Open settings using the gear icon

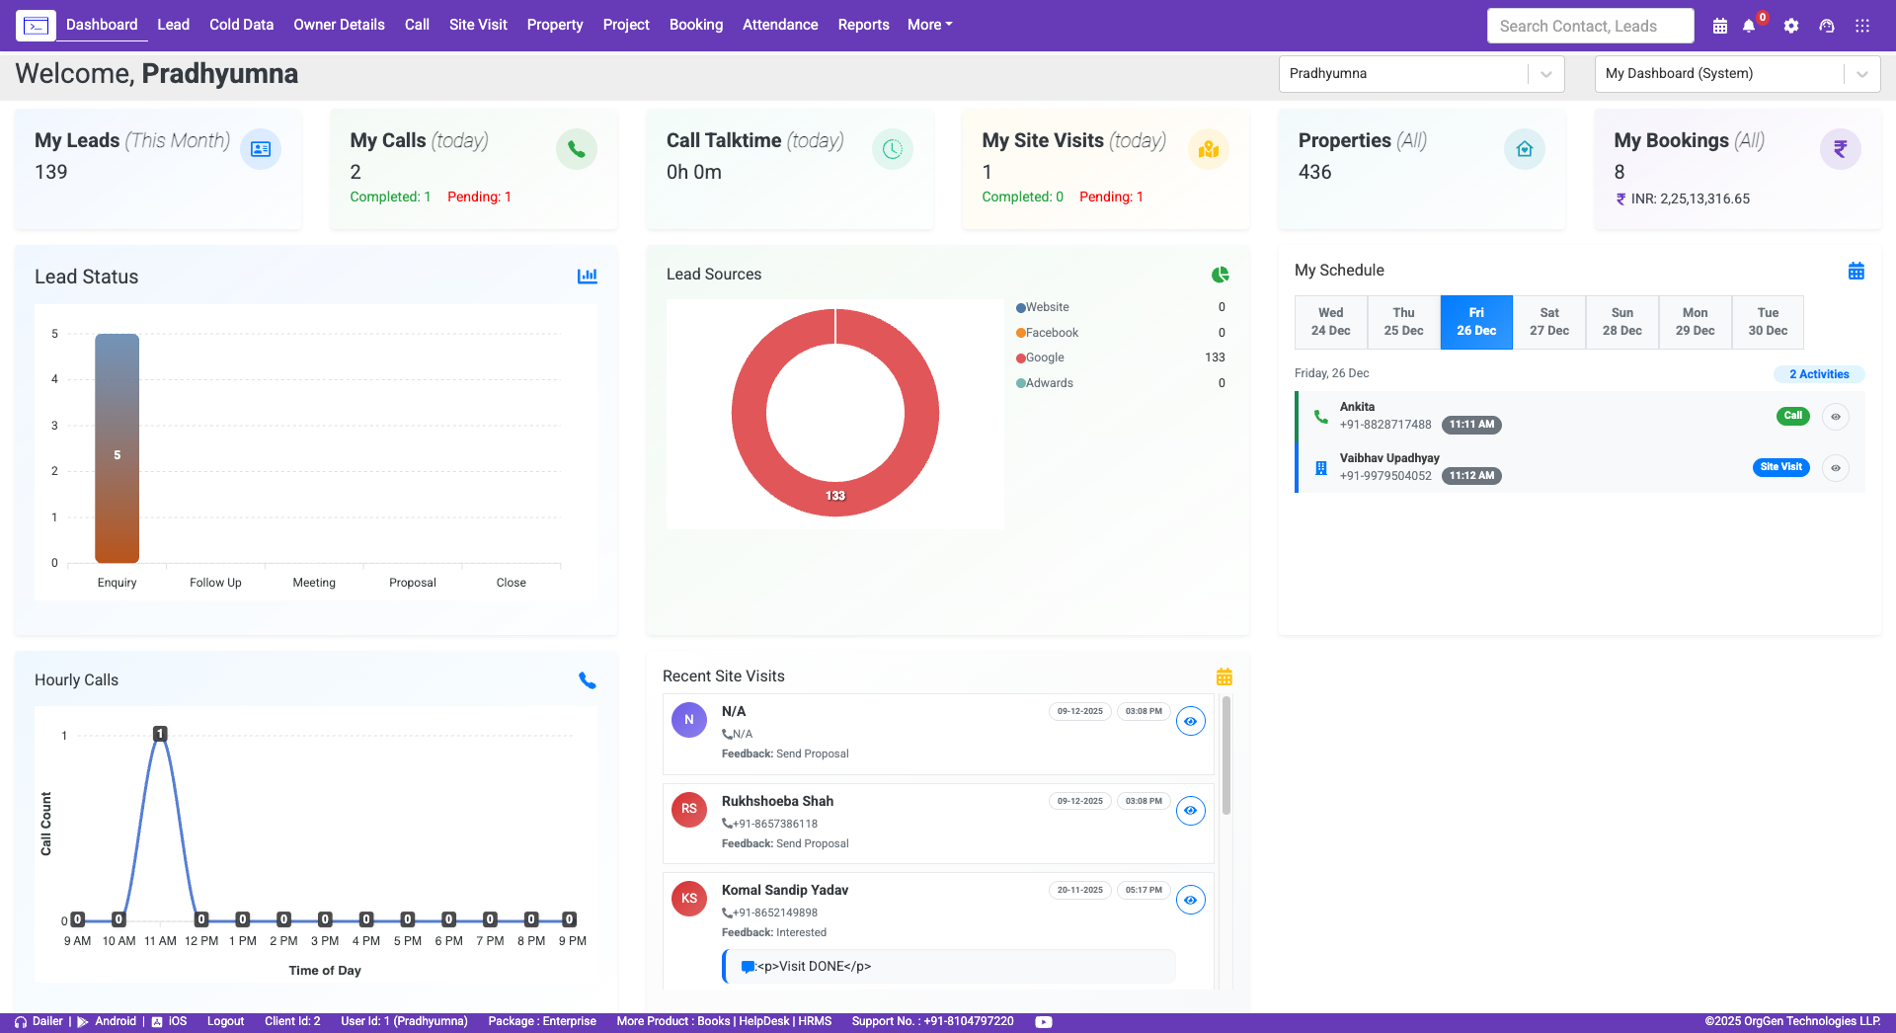1790,26
